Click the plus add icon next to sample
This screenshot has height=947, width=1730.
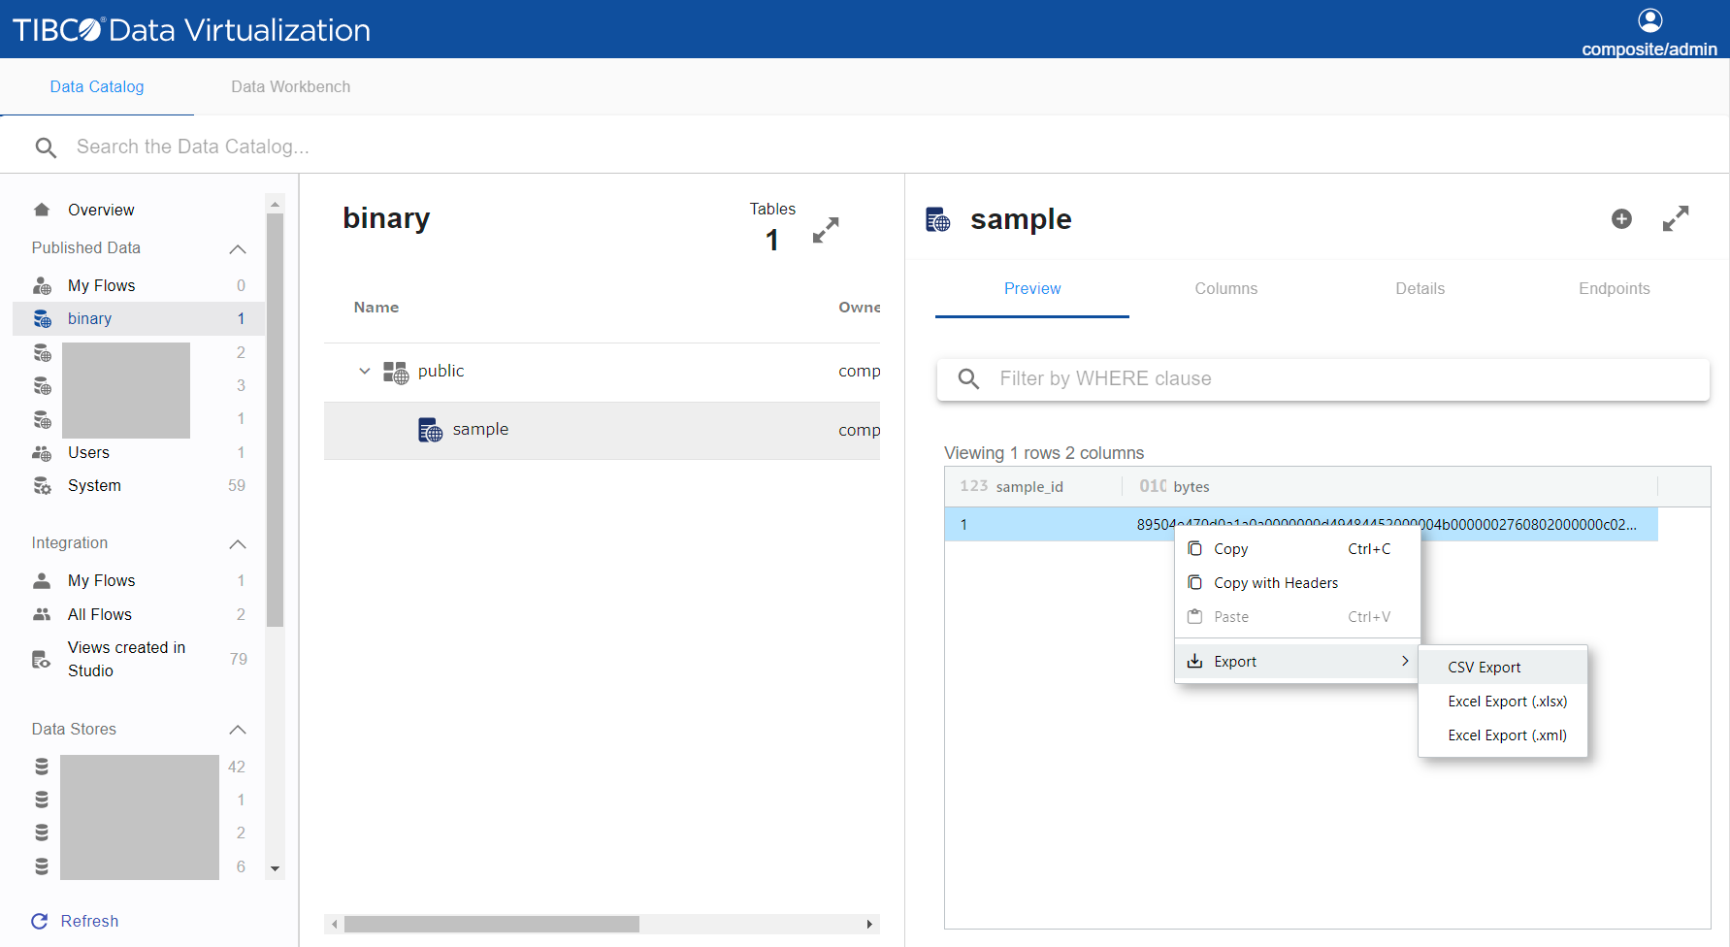[1621, 219]
